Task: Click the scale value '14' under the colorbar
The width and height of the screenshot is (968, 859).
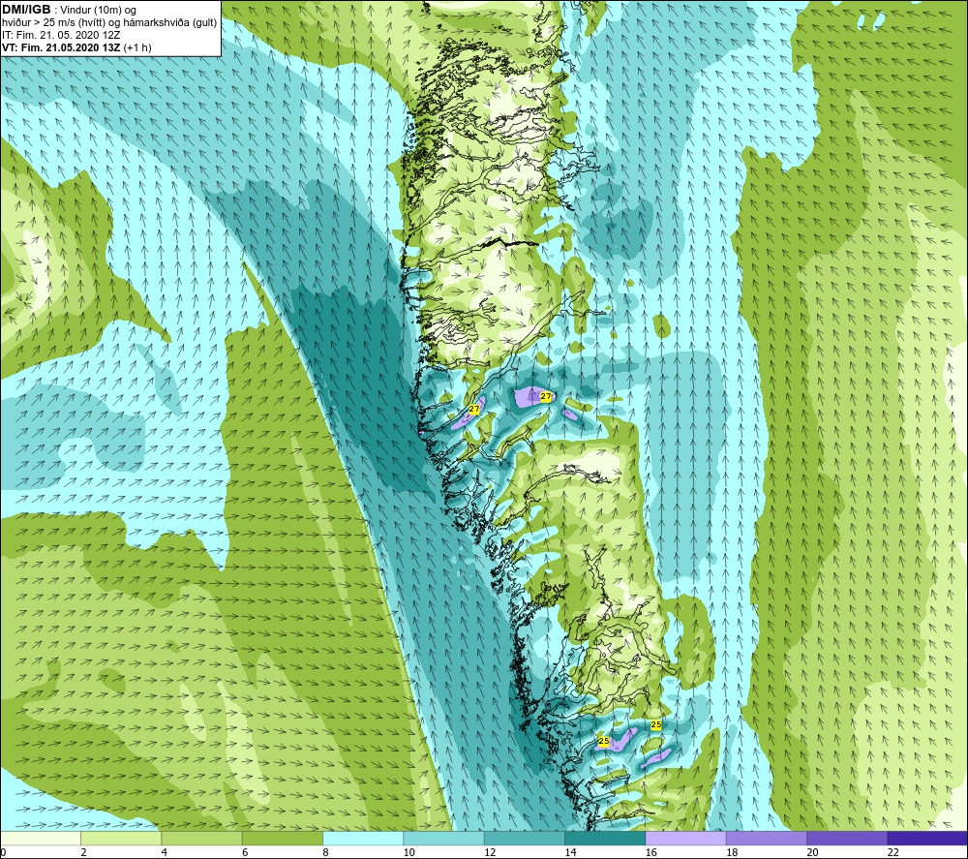Action: click(570, 852)
